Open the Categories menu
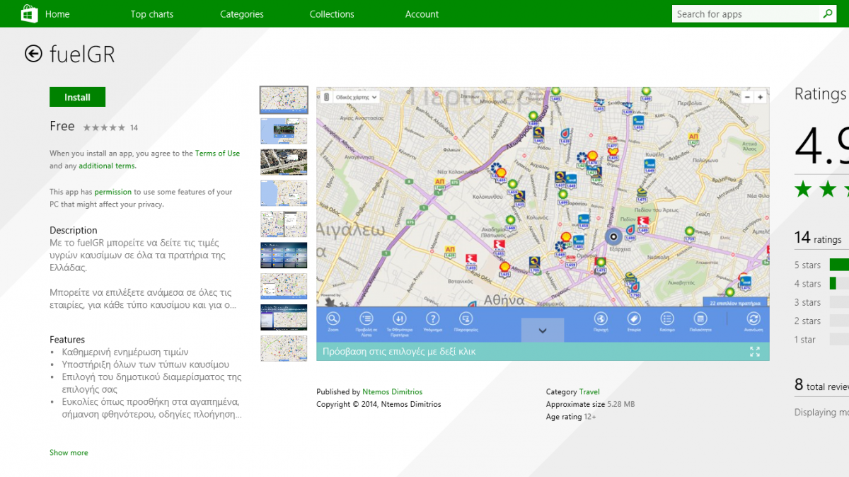Image resolution: width=849 pixels, height=477 pixels. tap(242, 14)
